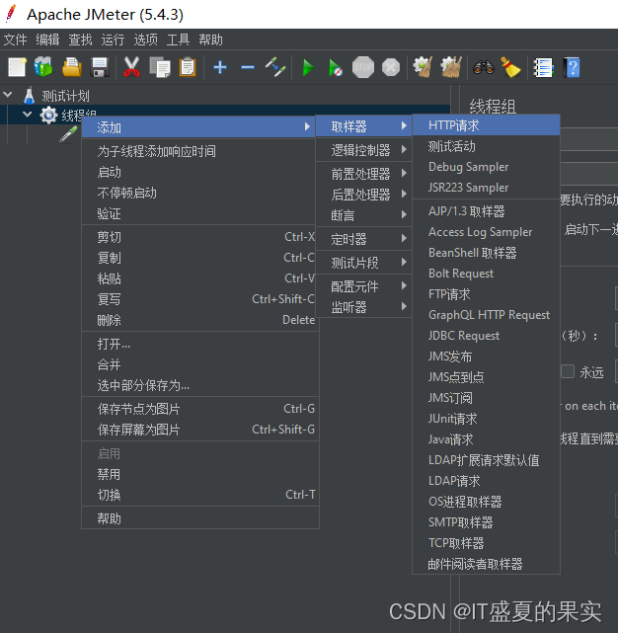This screenshot has height=633, width=618.
Task: Open the 选项 menu
Action: (x=145, y=40)
